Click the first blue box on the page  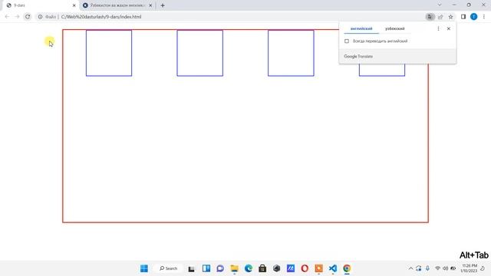[x=109, y=53]
